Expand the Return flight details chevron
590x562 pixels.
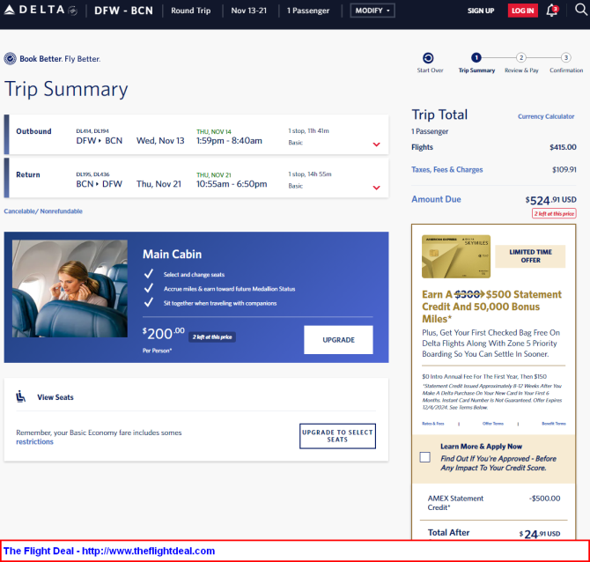tap(376, 188)
